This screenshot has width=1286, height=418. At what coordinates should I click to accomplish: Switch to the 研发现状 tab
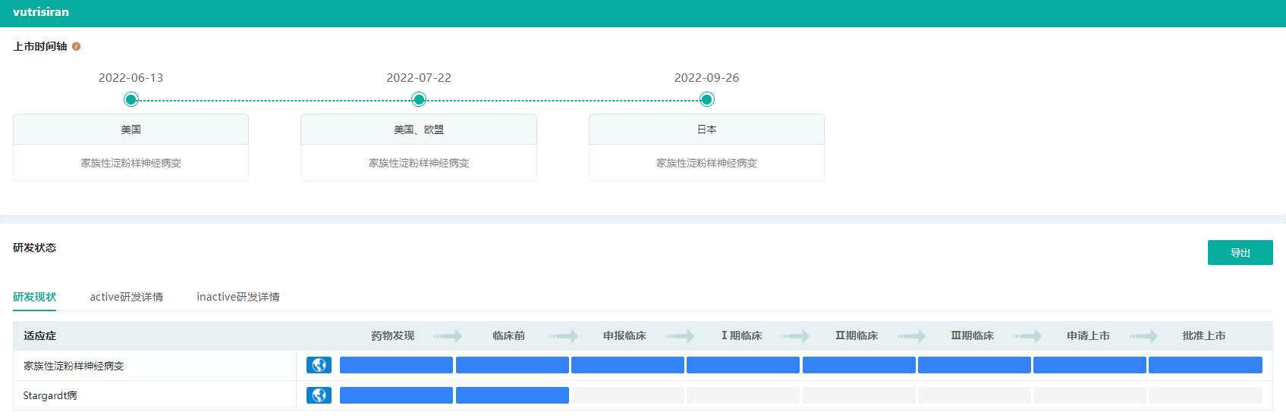point(34,297)
